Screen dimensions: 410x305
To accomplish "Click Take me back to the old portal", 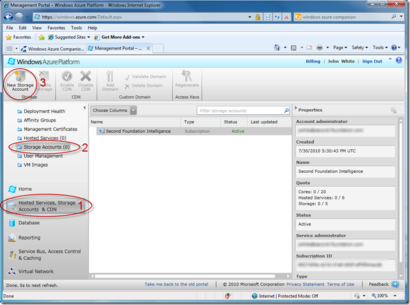I will pos(176,285).
